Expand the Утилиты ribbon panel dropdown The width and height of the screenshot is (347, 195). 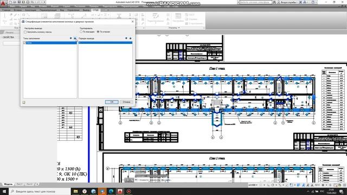tap(174, 28)
